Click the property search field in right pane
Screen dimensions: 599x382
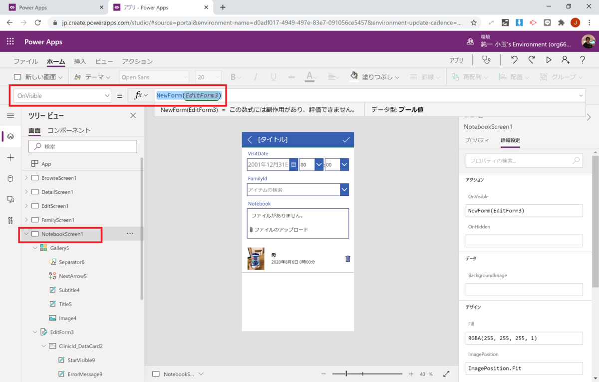(x=524, y=161)
